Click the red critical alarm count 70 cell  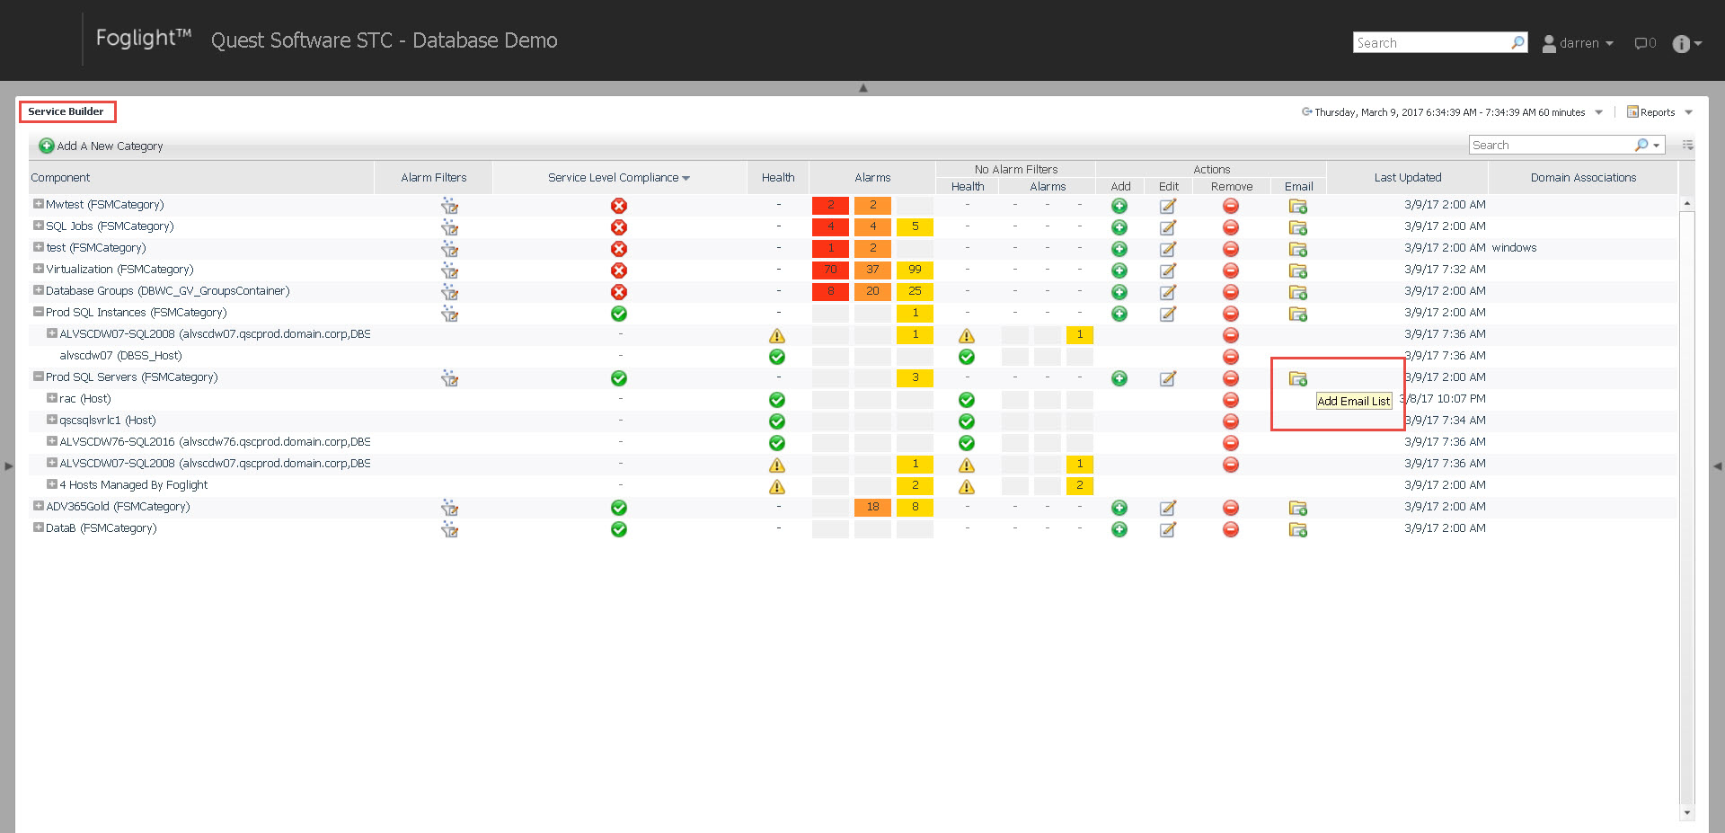tap(830, 270)
